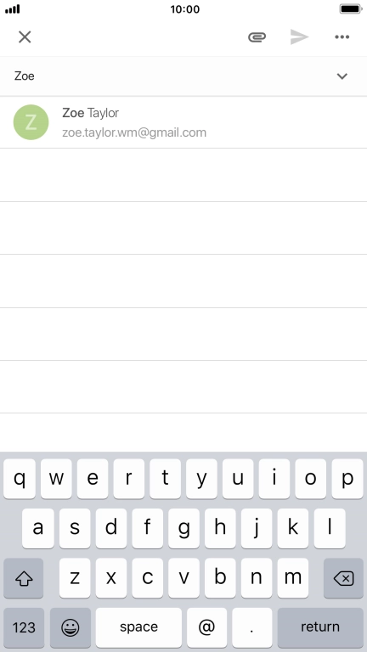The height and width of the screenshot is (652, 367).
Task: Tap the space bar key
Action: 138,627
